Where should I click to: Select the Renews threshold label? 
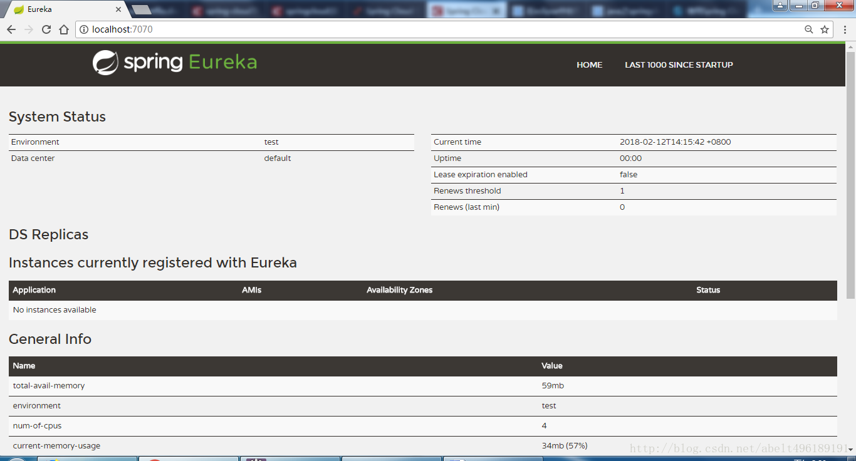click(x=467, y=191)
